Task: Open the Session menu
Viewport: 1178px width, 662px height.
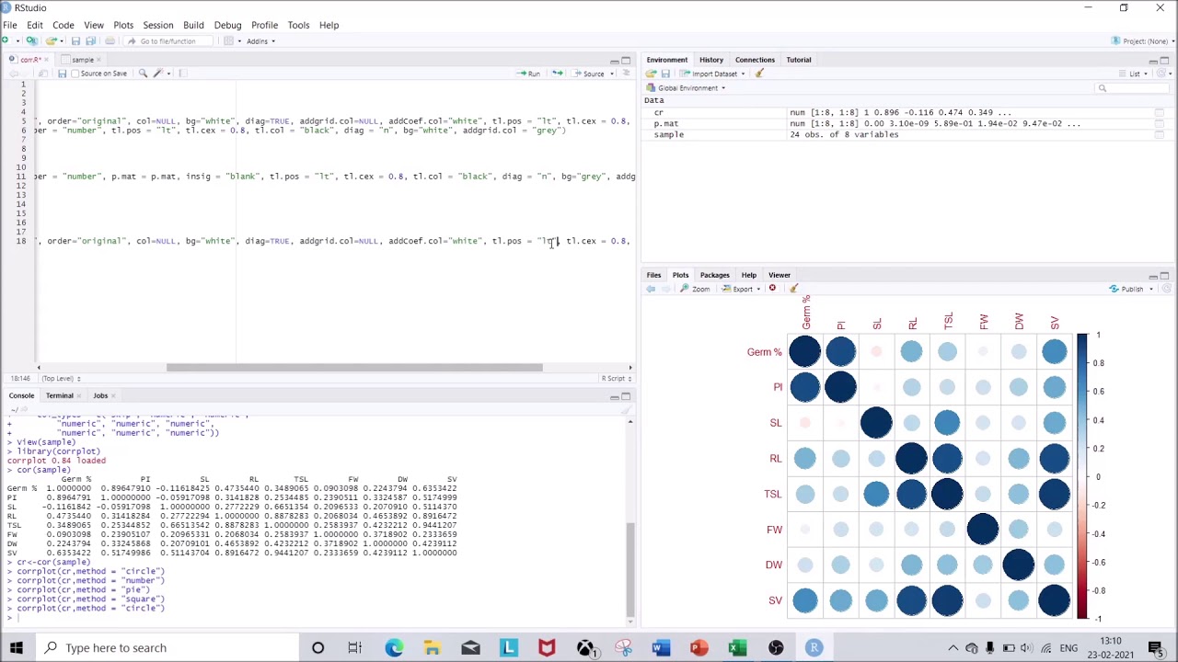Action: pos(157,25)
